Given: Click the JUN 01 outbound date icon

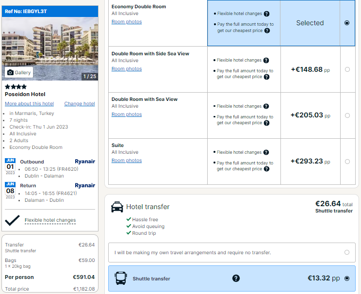Looking at the screenshot, I should pos(10,166).
